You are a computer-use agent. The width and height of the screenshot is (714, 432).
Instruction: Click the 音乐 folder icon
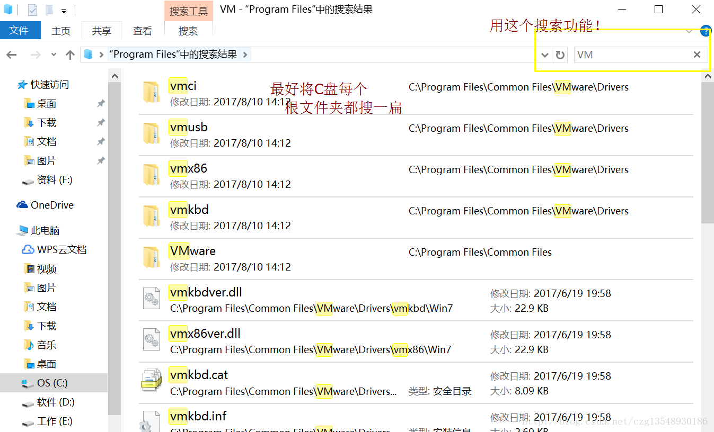click(x=29, y=345)
